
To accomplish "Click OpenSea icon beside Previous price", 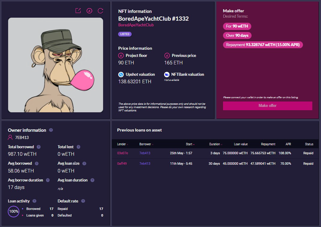I will point(167,55).
